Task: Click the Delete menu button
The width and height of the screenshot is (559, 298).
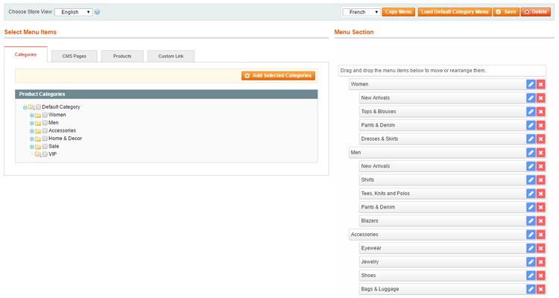Action: click(536, 12)
